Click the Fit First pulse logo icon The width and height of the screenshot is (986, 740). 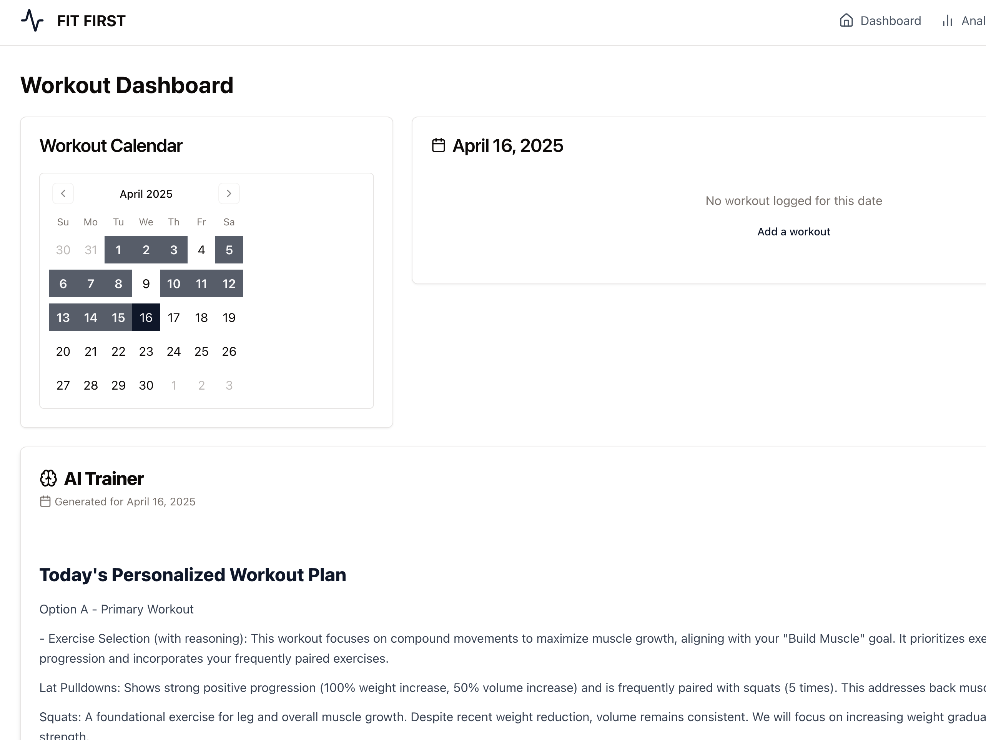(x=32, y=20)
